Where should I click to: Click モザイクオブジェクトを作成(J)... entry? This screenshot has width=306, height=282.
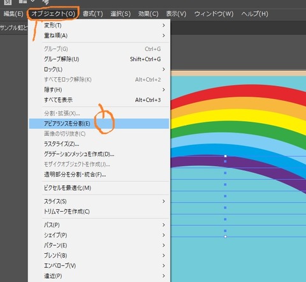[99, 165]
